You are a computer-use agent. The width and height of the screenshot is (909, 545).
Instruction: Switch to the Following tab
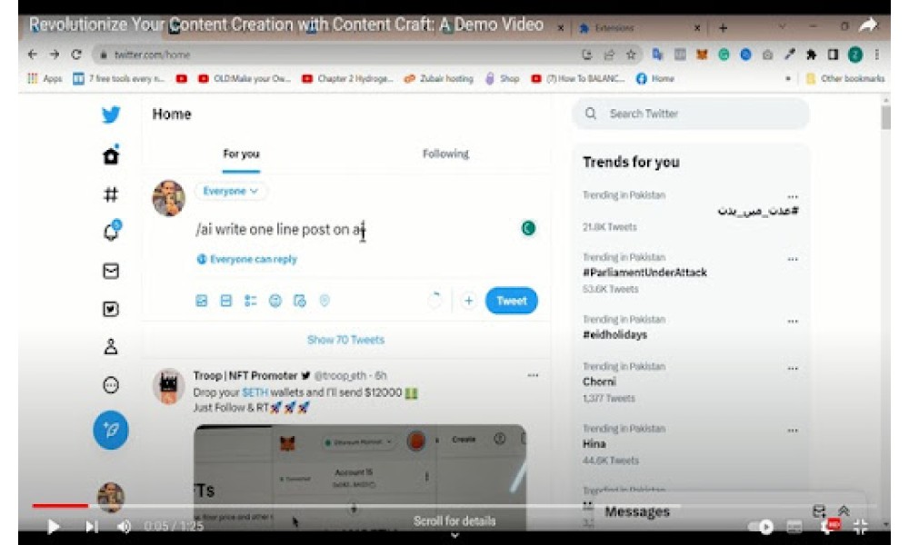point(445,154)
